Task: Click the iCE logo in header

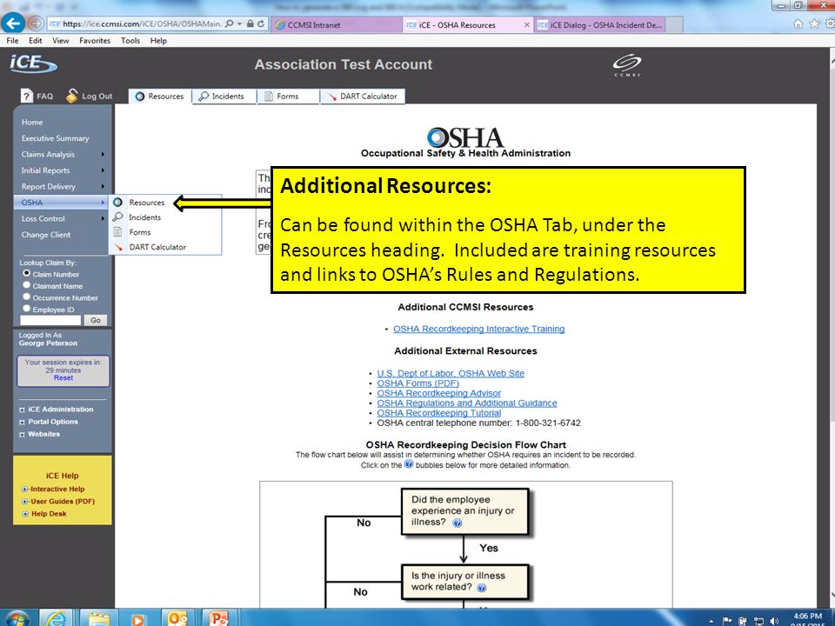Action: tap(33, 63)
